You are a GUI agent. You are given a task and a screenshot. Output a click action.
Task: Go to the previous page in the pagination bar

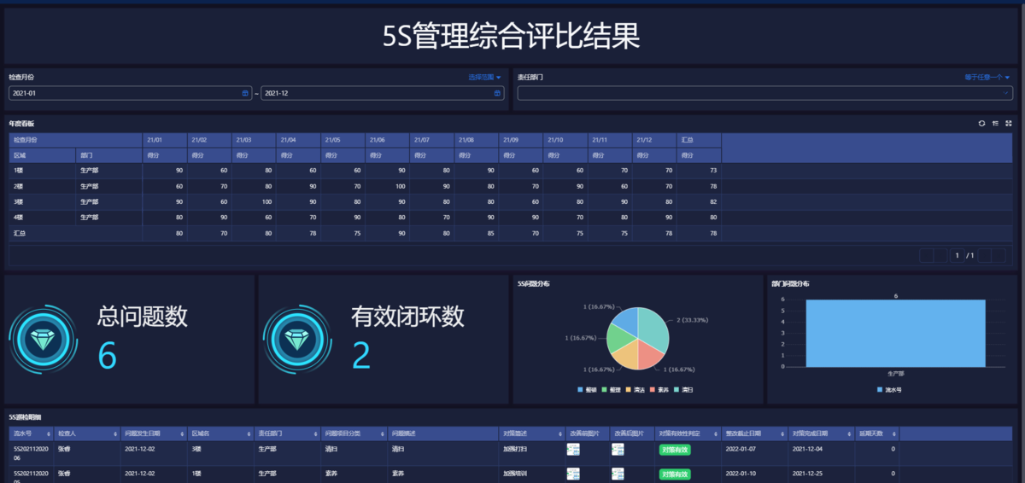pos(940,255)
